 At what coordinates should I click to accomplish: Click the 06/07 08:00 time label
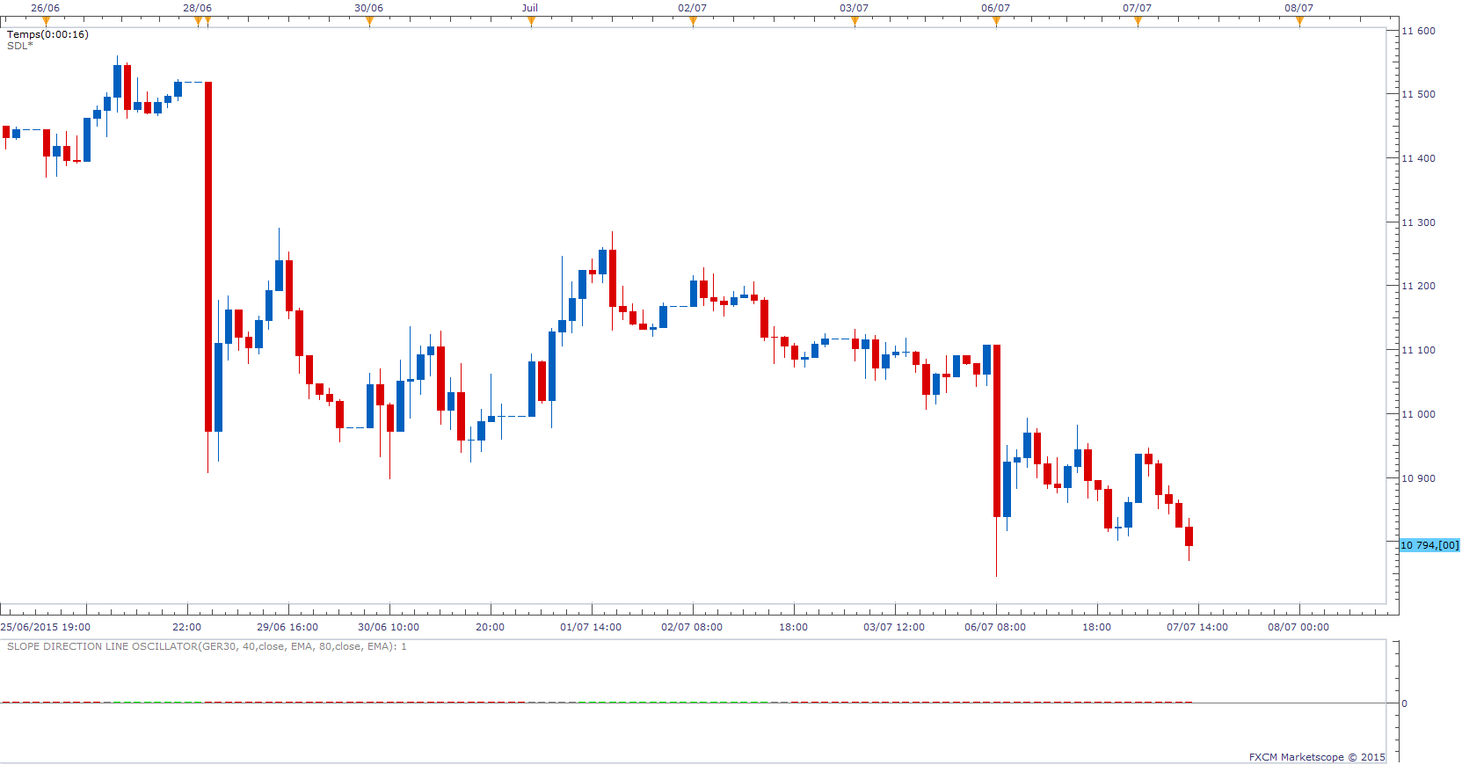point(995,627)
